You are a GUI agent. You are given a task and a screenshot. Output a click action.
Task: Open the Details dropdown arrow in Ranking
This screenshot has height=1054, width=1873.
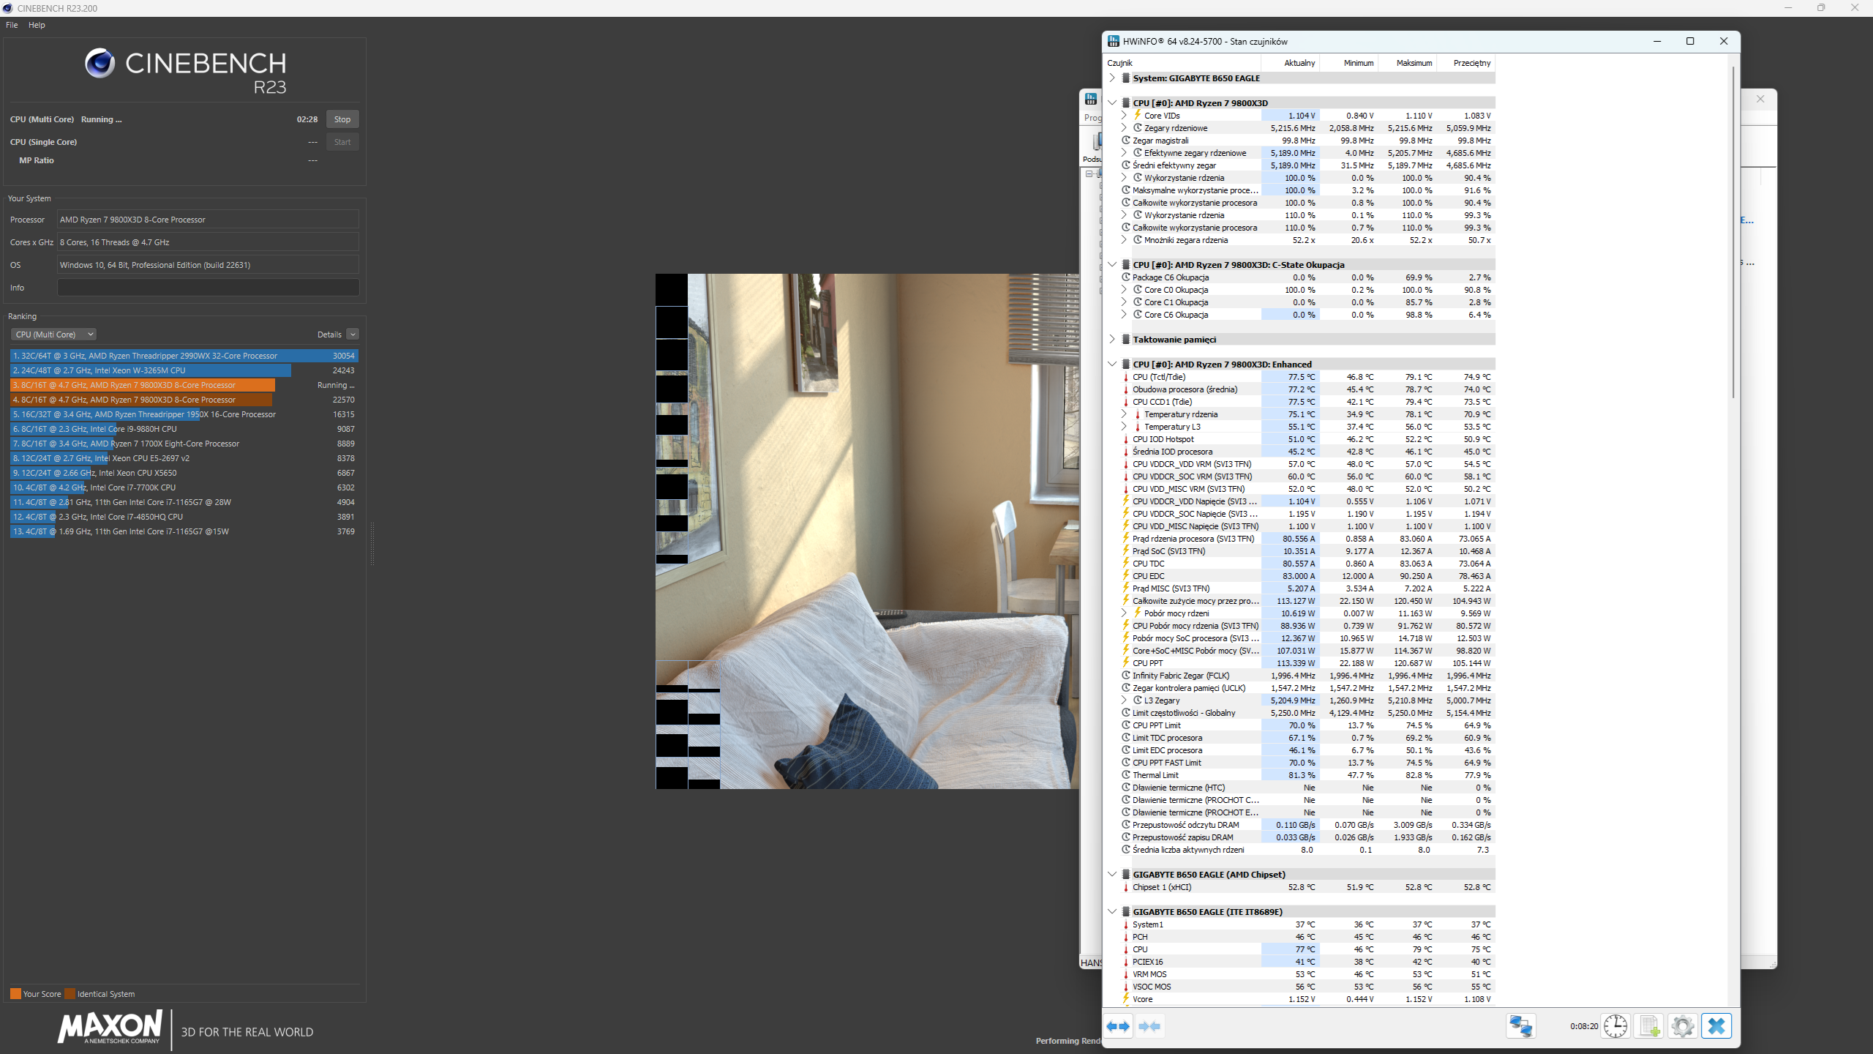pyautogui.click(x=353, y=334)
